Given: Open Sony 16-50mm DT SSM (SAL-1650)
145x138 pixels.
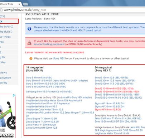Looking at the screenshot, I should [116, 122].
